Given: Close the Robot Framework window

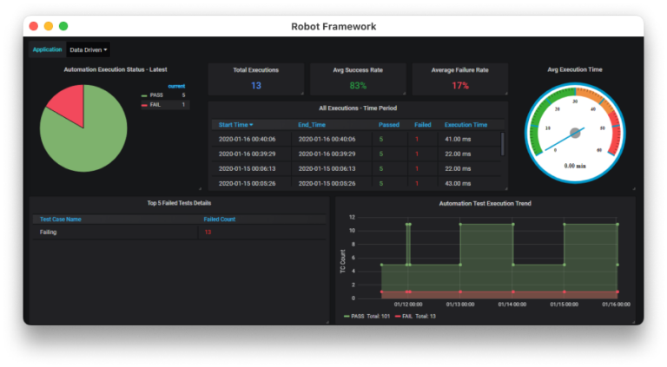Looking at the screenshot, I should pyautogui.click(x=34, y=26).
